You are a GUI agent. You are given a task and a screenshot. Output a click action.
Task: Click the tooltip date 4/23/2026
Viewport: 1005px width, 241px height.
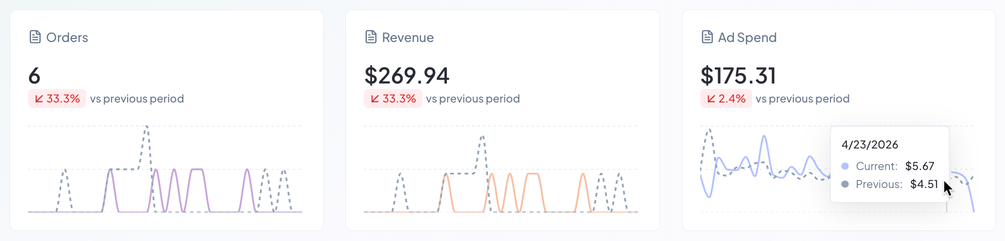point(870,144)
